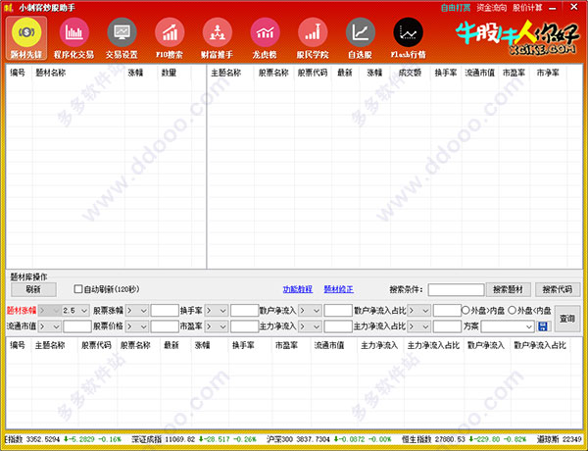Open the 流通市值 operator dropdown
This screenshot has height=451, width=588.
pyautogui.click(x=50, y=326)
